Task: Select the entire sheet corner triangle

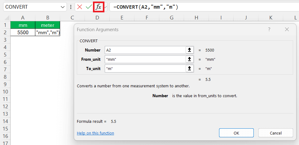Action: pyautogui.click(x=7, y=18)
